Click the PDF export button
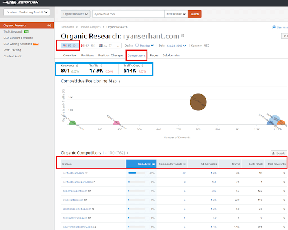This screenshot has height=230, width=288. [285, 36]
